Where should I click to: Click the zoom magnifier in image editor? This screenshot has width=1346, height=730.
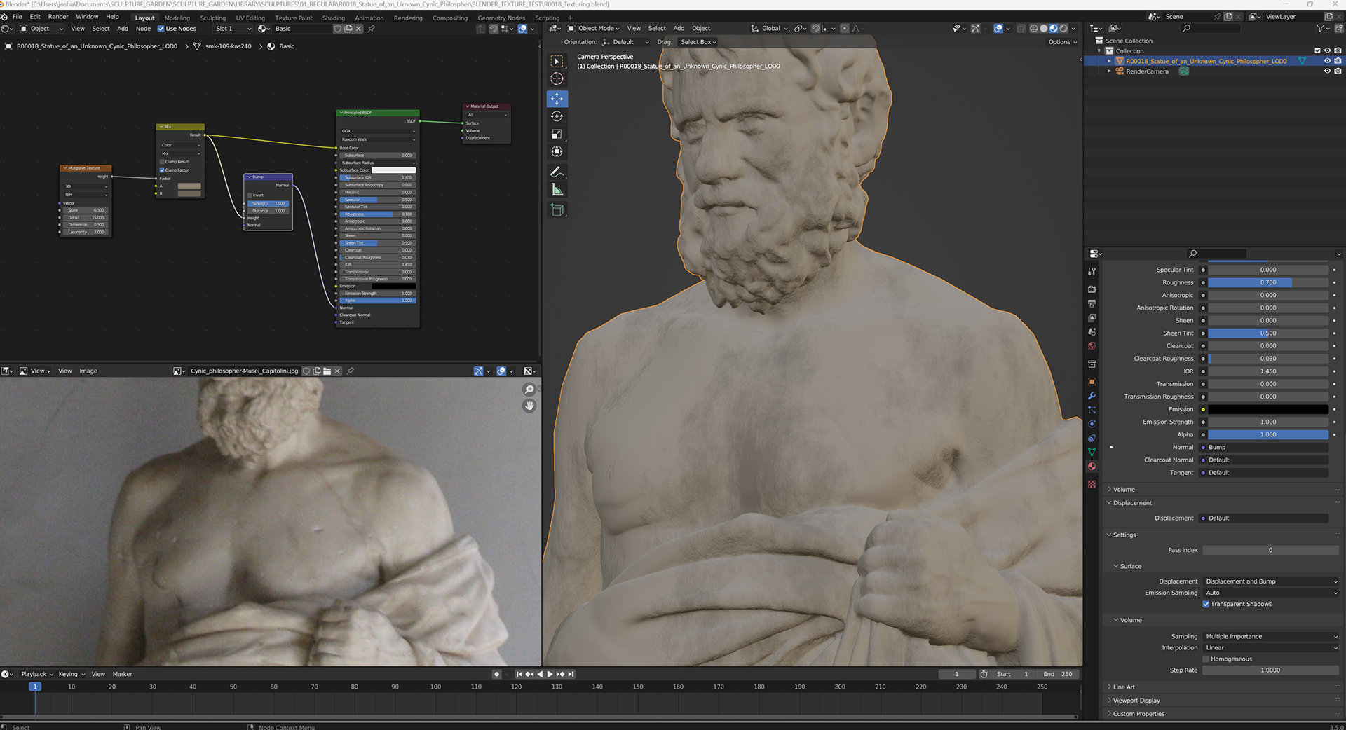pos(529,390)
